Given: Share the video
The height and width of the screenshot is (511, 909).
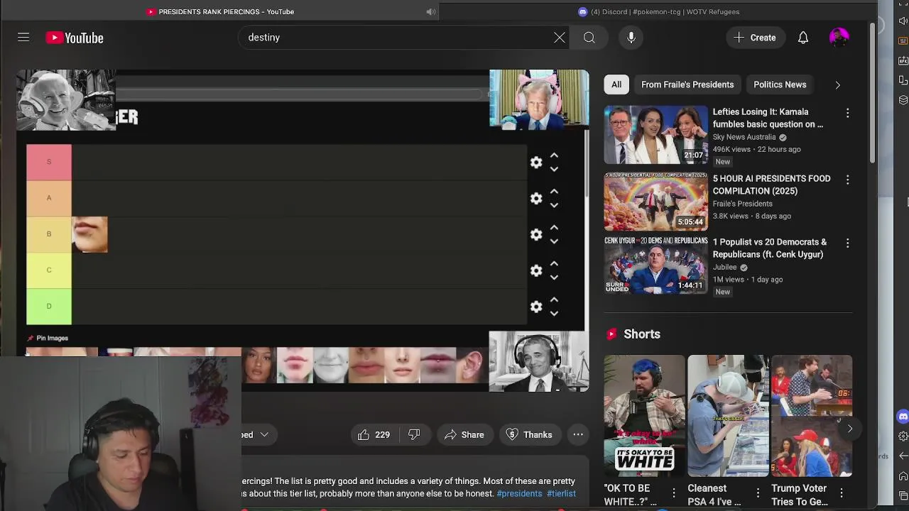Looking at the screenshot, I should coord(464,435).
